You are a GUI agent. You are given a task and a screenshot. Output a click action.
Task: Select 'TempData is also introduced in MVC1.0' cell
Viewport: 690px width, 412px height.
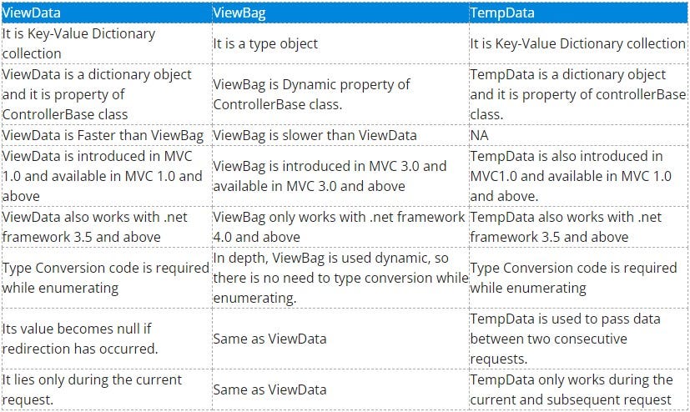coord(578,176)
